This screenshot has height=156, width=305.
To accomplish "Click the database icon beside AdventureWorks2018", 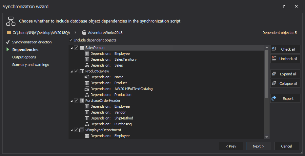I will click(84, 33).
